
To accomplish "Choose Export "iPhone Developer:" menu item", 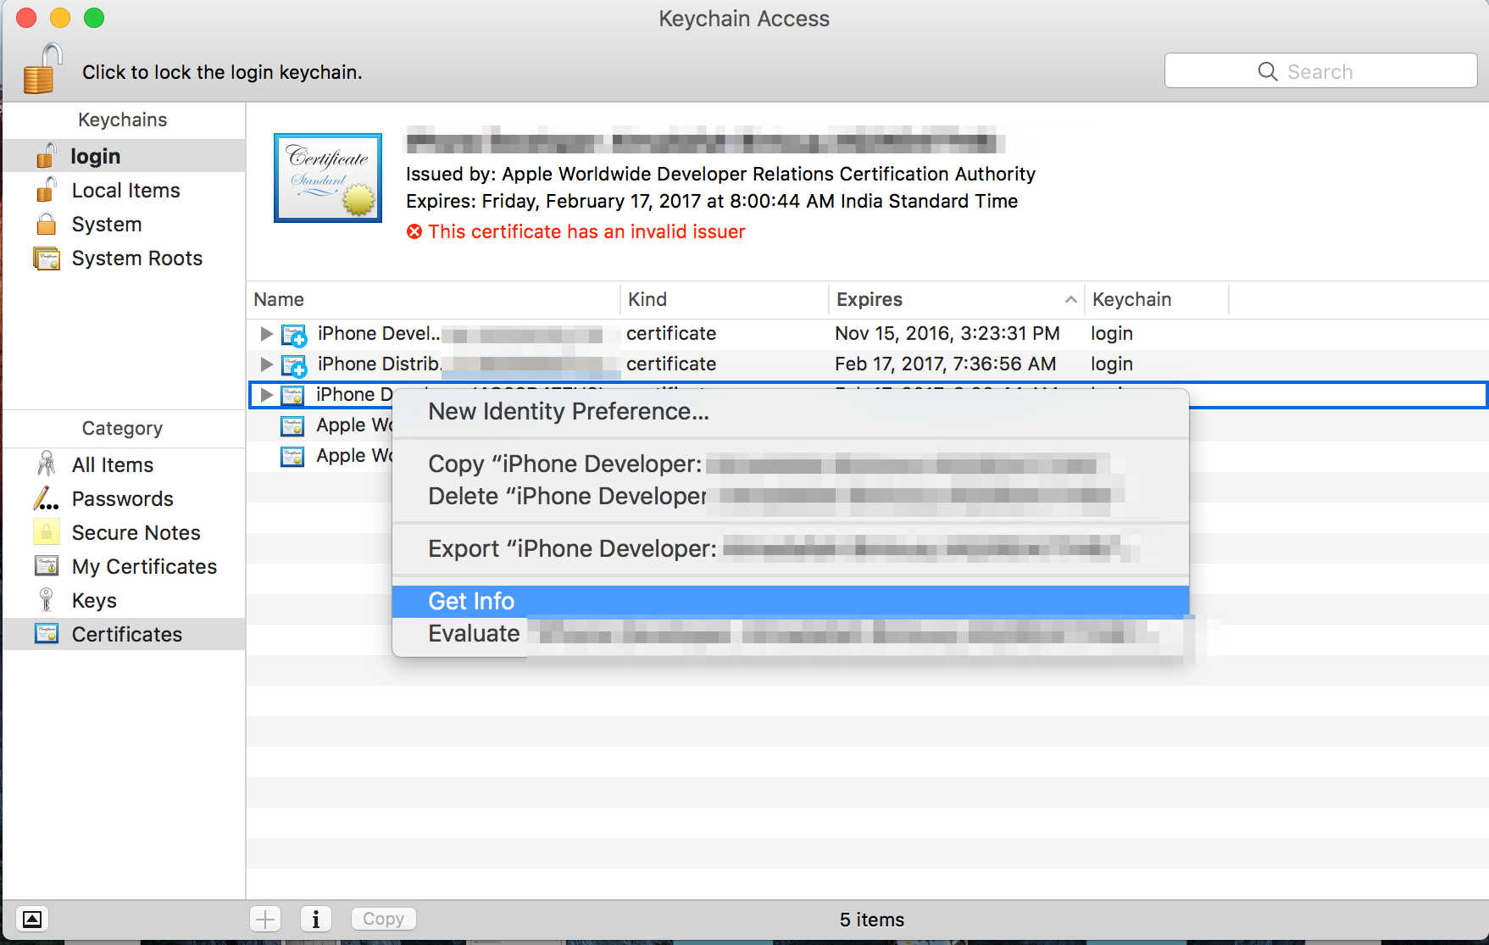I will 791,548.
